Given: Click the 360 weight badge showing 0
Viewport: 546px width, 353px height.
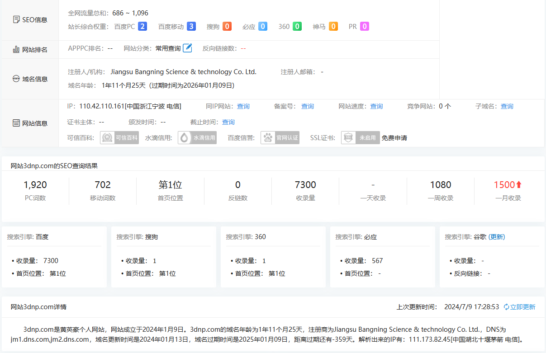Looking at the screenshot, I should tap(297, 26).
